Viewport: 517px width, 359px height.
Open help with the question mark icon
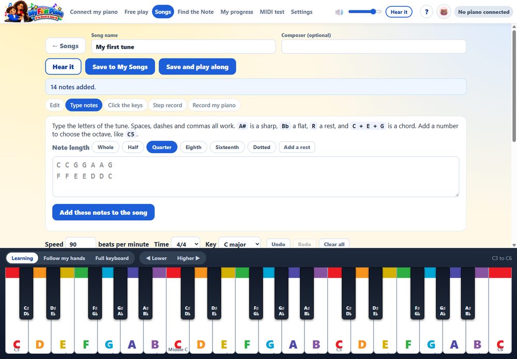point(427,12)
